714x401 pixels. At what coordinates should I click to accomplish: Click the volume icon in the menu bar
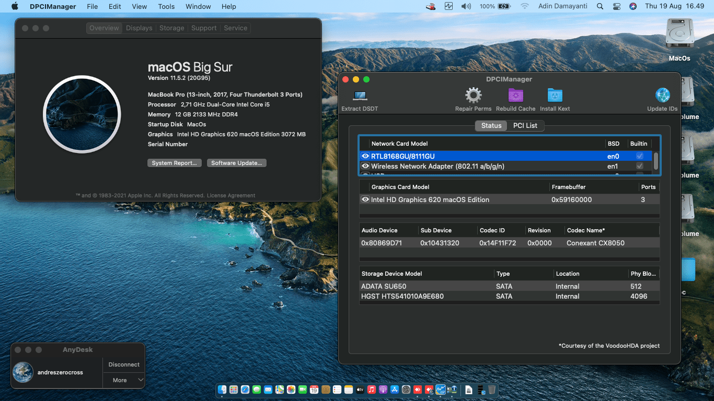[465, 6]
